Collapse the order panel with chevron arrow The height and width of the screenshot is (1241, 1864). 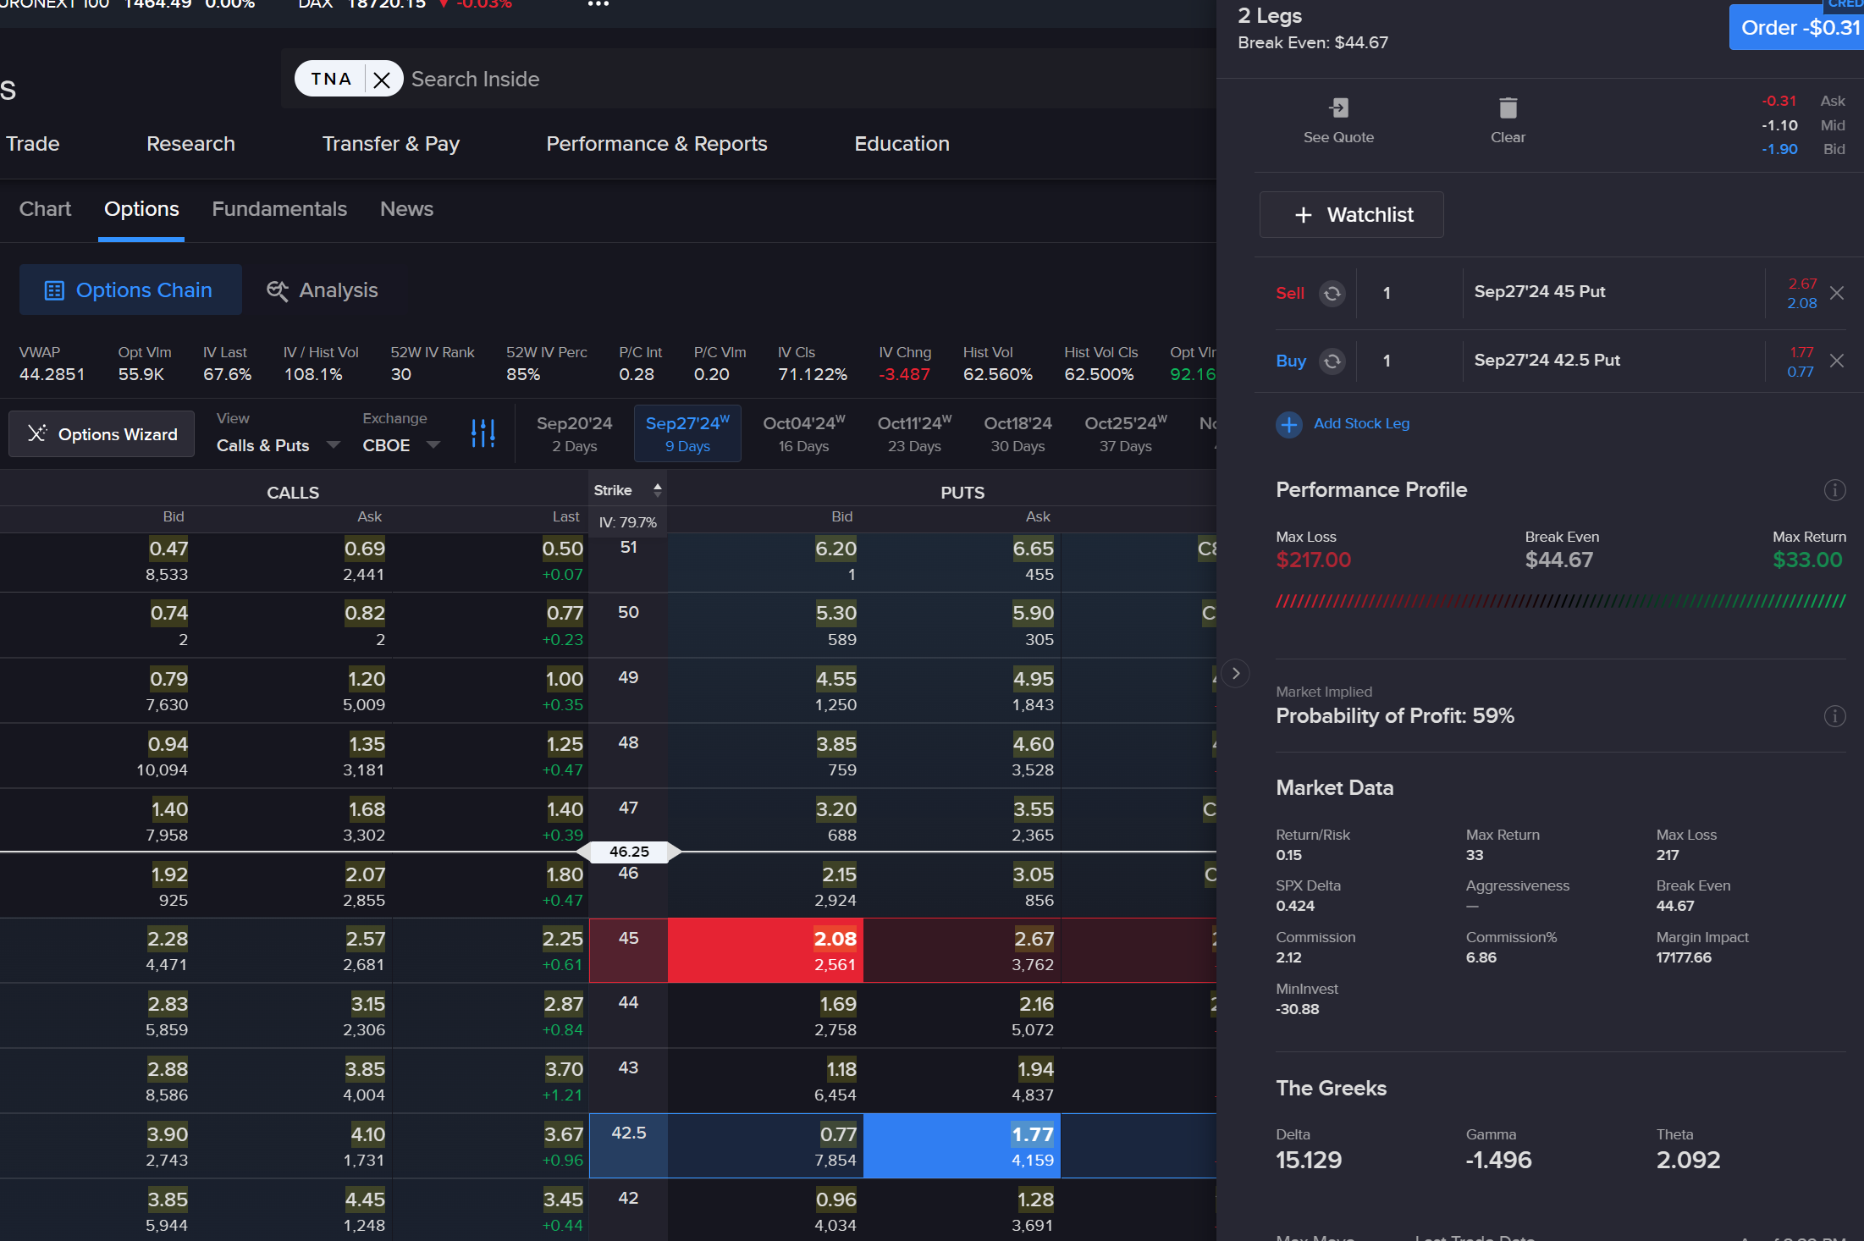coord(1236,673)
